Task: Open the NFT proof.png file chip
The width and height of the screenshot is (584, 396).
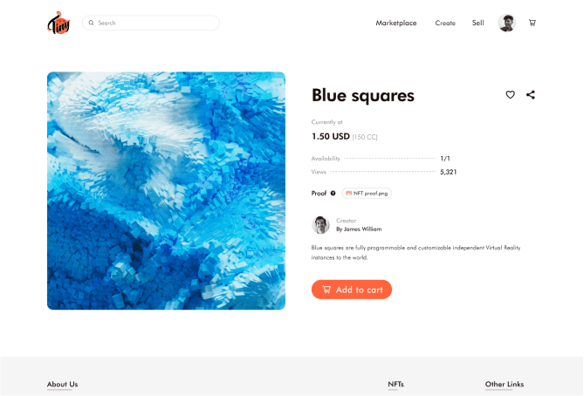Action: click(x=367, y=193)
